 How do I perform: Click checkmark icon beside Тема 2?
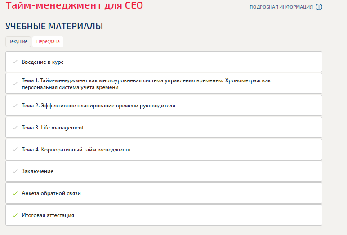coord(15,106)
